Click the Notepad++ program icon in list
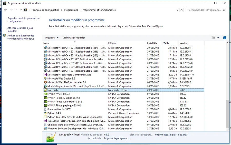The height and width of the screenshot is (145, 231). coord(45,90)
